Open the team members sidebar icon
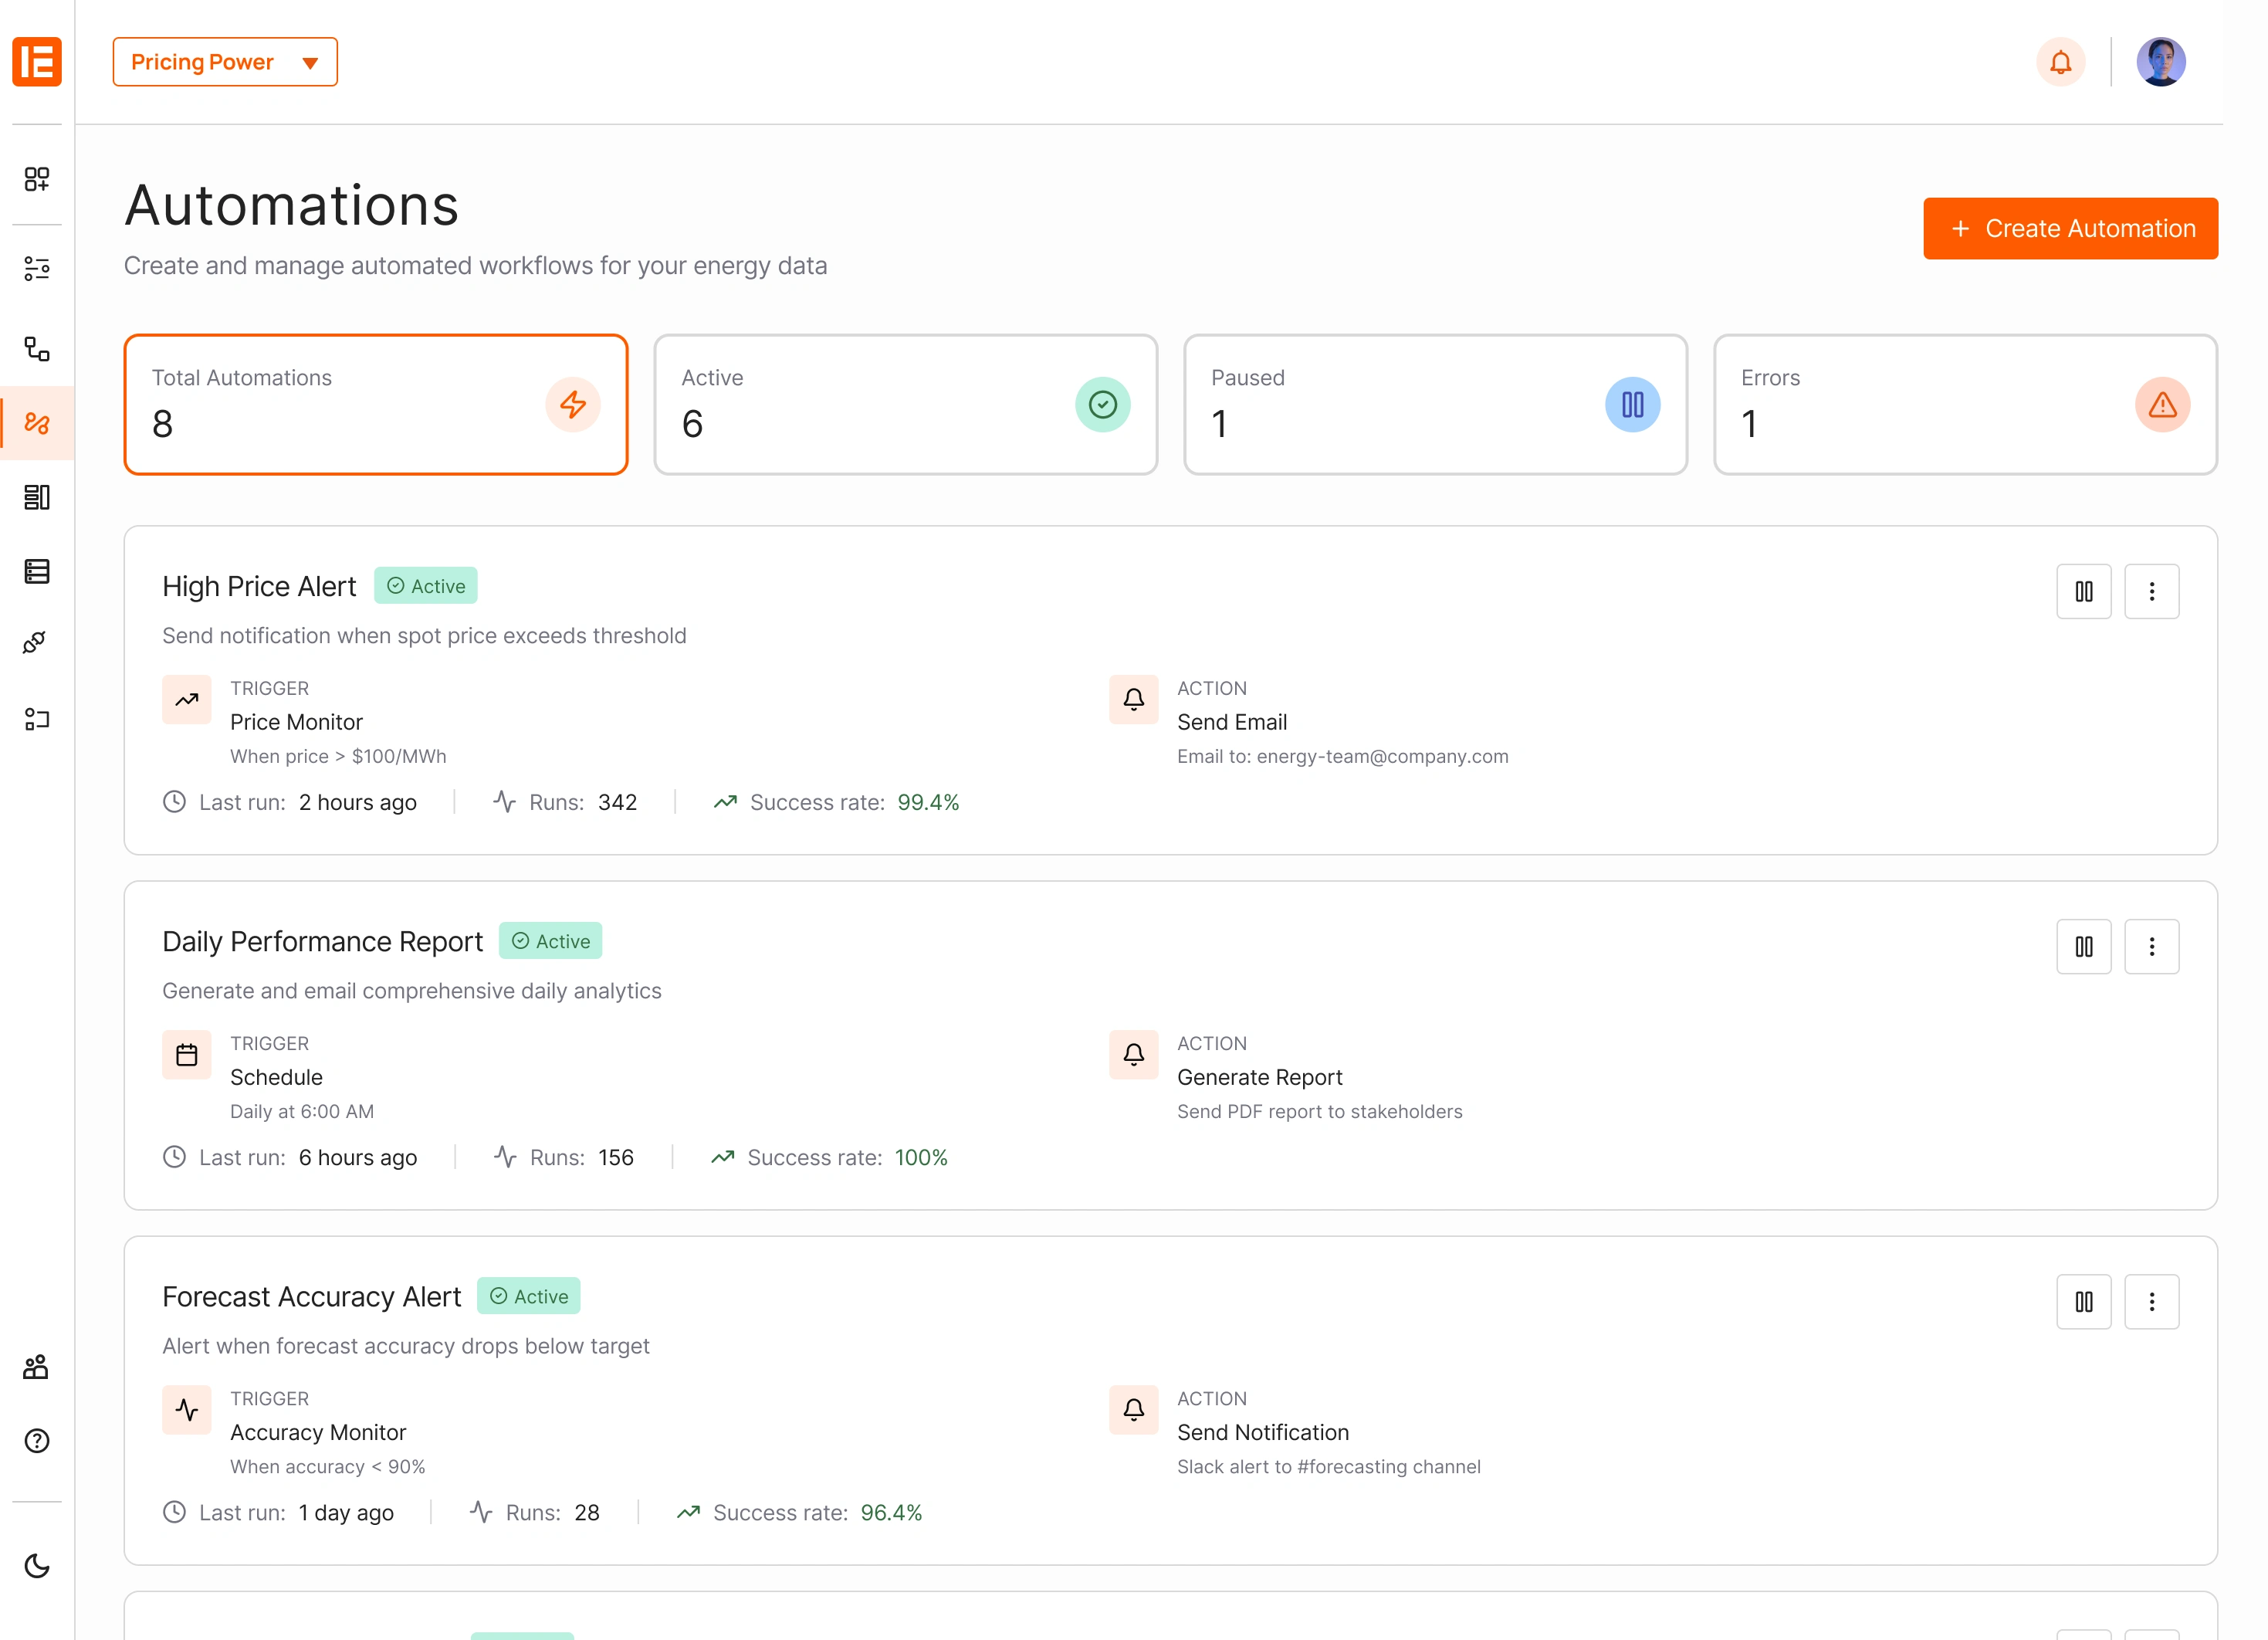This screenshot has height=1640, width=2268. tap(37, 1367)
